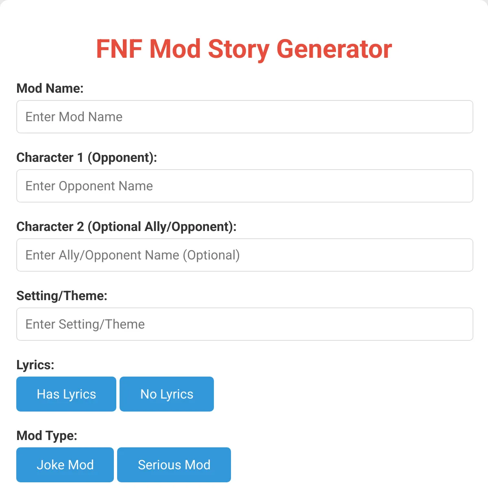Pick Serious Mod as the mod type
Screen dimensions: 488x488
click(x=174, y=464)
